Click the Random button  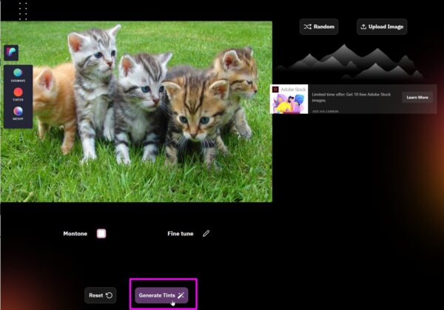tap(319, 27)
